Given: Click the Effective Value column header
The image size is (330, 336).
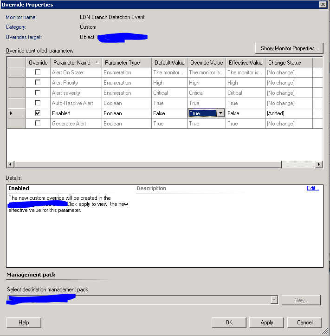Looking at the screenshot, I should pyautogui.click(x=246, y=63).
